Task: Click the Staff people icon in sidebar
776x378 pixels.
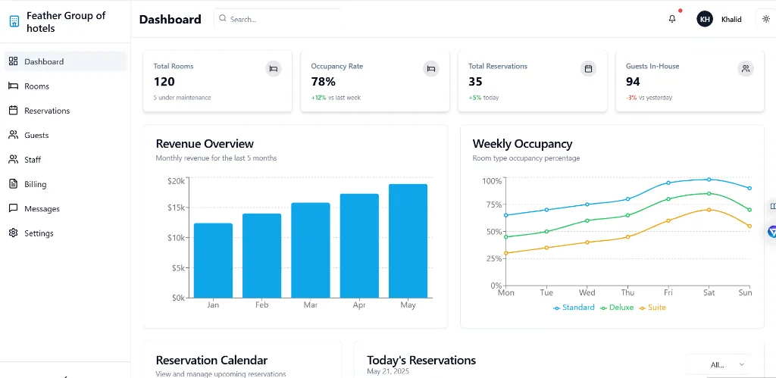Action: coord(14,159)
